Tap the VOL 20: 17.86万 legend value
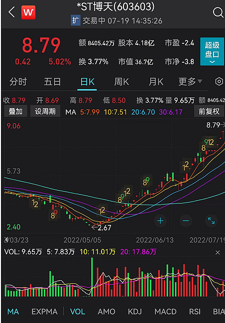 click(x=138, y=252)
